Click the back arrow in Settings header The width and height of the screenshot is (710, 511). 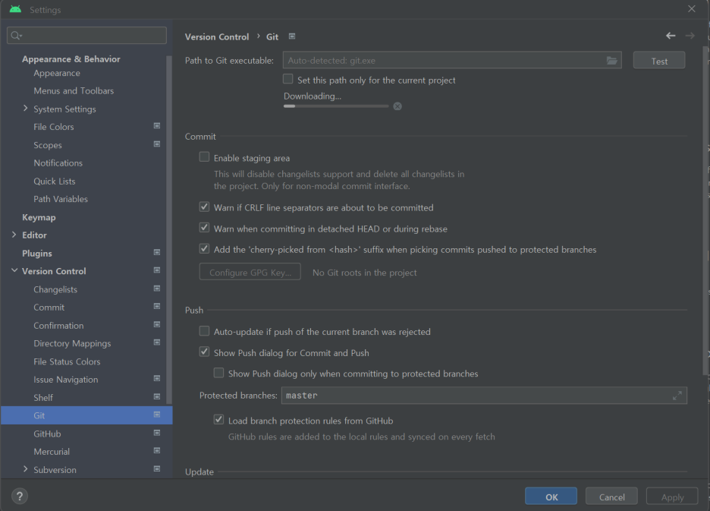[671, 36]
